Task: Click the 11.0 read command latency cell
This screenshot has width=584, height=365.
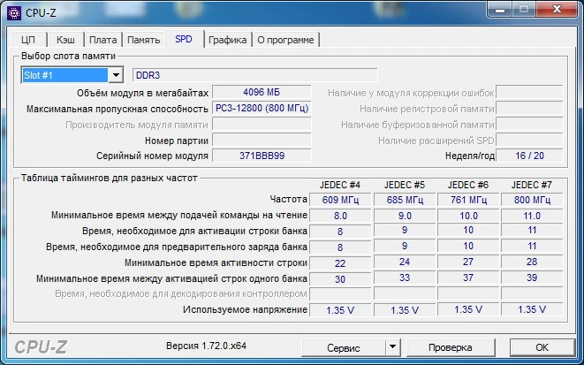Action: click(532, 216)
